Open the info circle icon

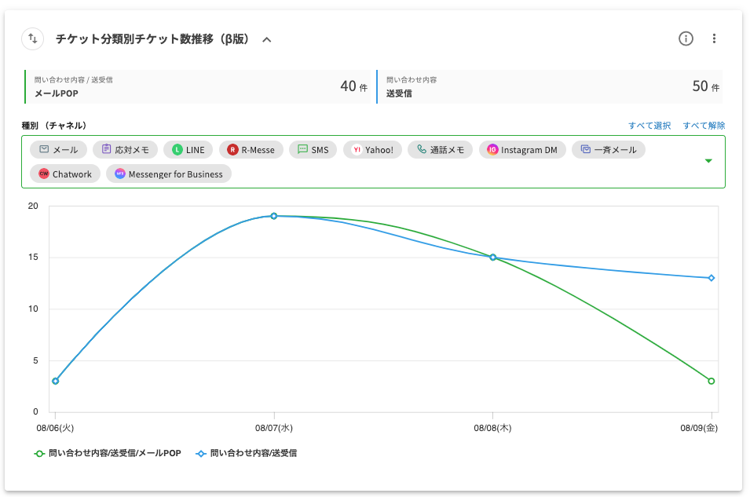pyautogui.click(x=686, y=38)
